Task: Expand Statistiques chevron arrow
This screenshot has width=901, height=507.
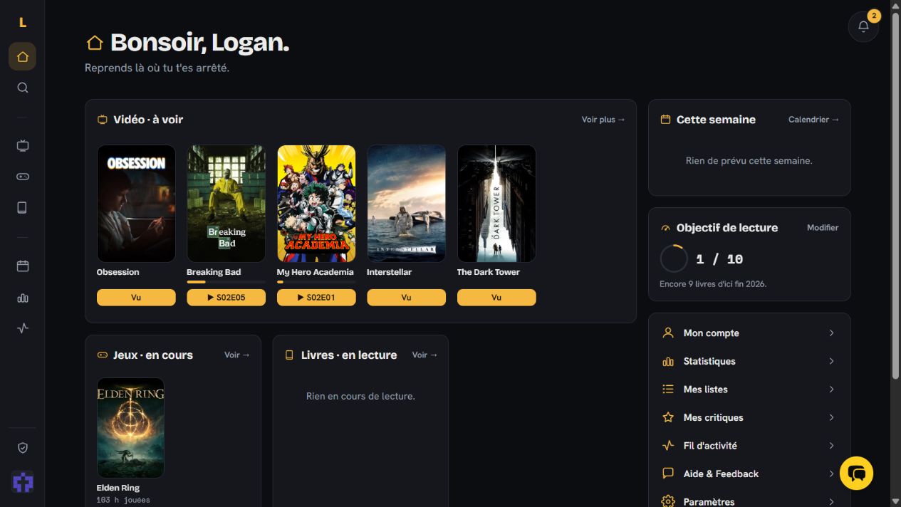Action: (x=831, y=361)
